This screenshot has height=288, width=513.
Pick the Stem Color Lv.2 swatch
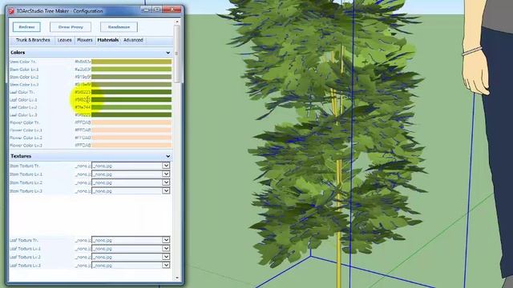(x=131, y=77)
